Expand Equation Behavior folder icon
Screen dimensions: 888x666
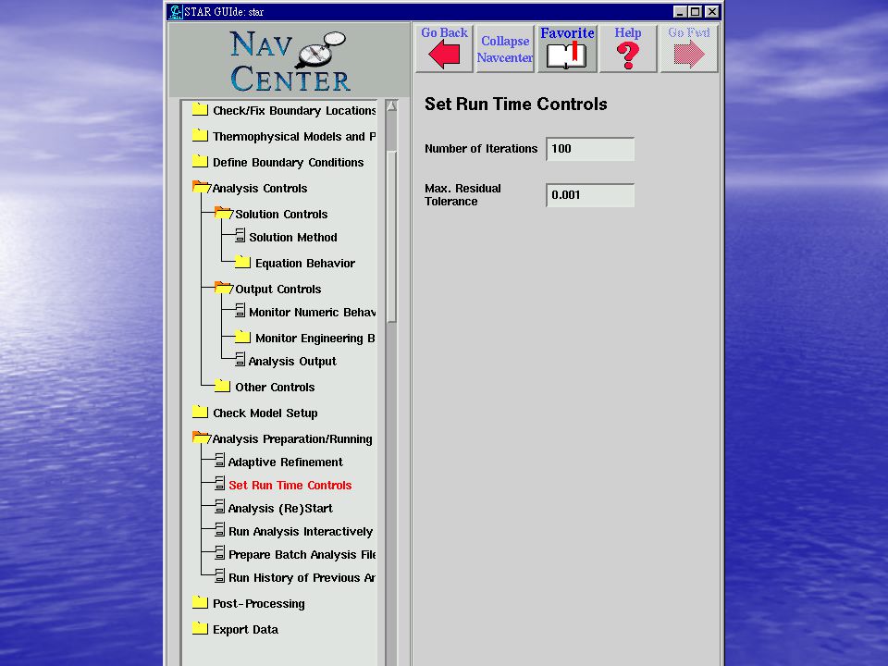click(x=242, y=262)
